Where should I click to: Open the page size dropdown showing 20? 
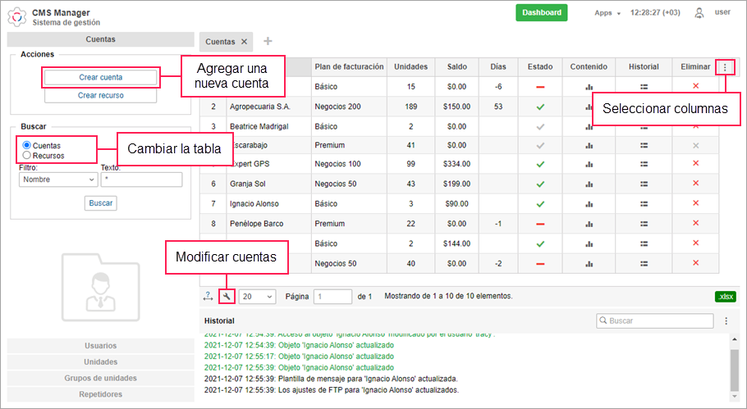pyautogui.click(x=257, y=296)
